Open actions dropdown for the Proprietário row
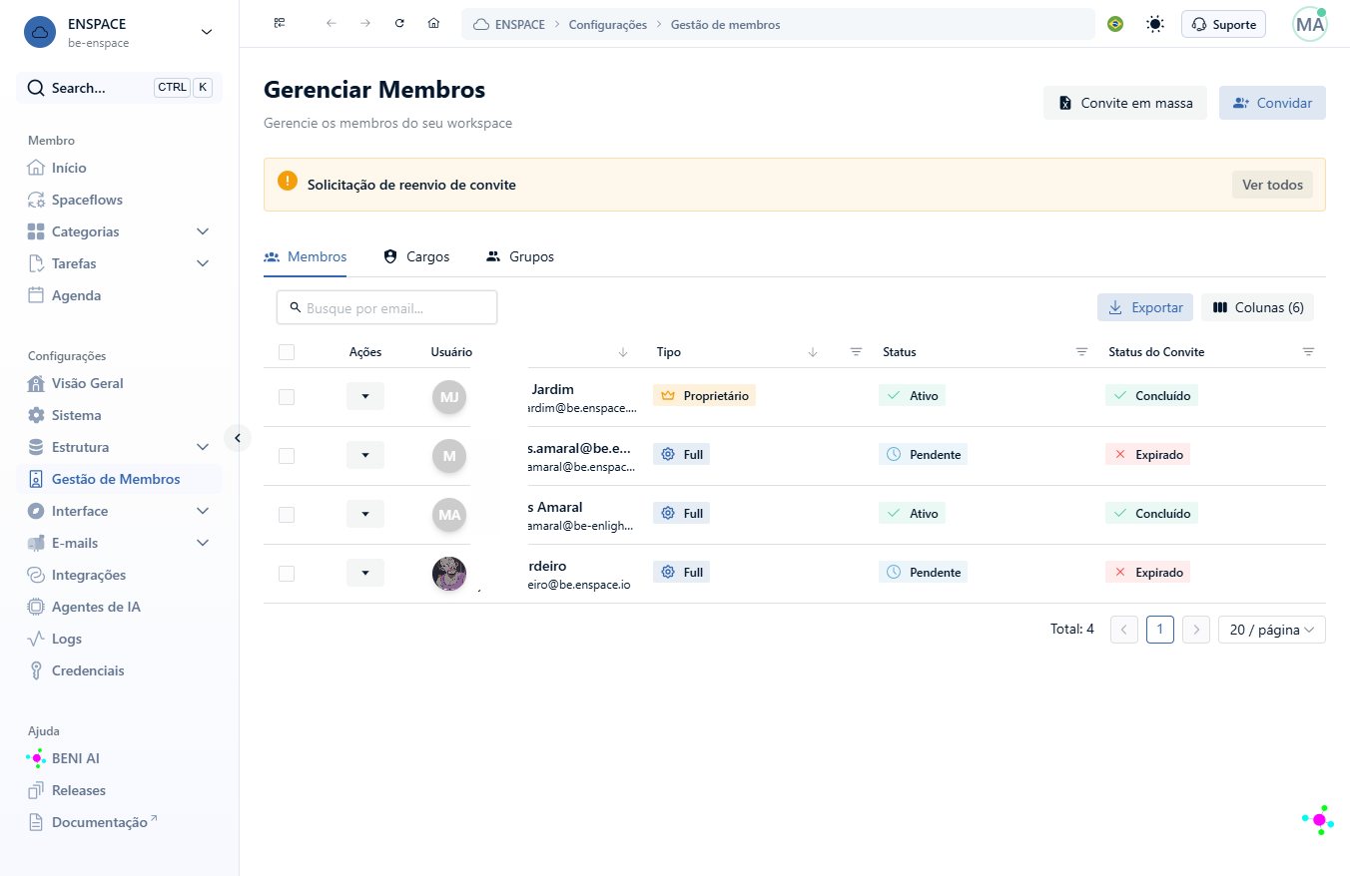 [365, 396]
